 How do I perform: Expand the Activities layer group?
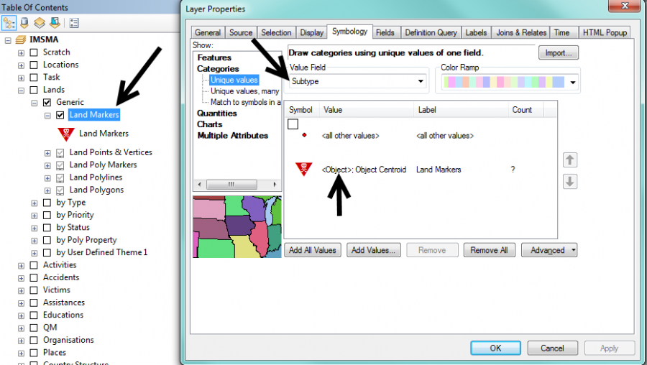[x=22, y=265]
